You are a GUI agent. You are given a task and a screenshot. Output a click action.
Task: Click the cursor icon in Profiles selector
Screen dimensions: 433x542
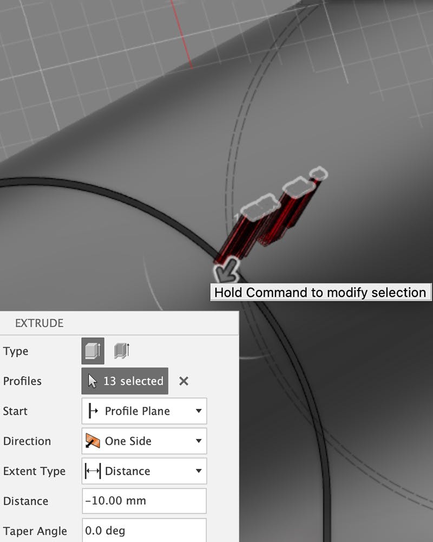(x=93, y=381)
